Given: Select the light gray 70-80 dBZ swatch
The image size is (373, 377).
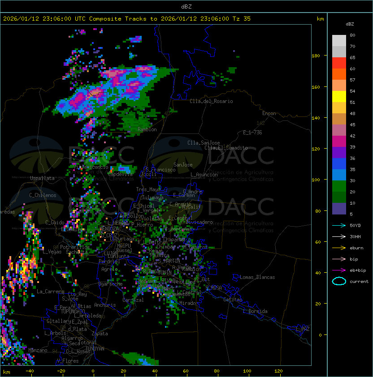Looking at the screenshot, I should pyautogui.click(x=339, y=40).
